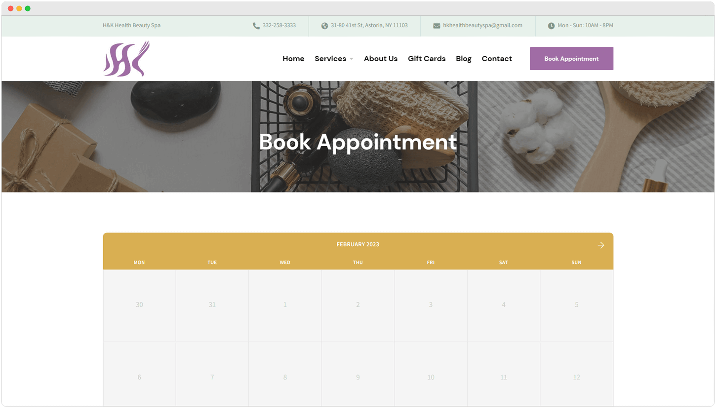Click the H&K Health Beauty Spa text
Screen dimensions: 716x408
coord(131,25)
